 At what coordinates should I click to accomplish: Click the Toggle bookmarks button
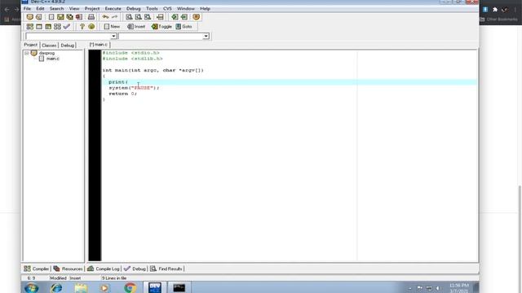[x=161, y=27]
